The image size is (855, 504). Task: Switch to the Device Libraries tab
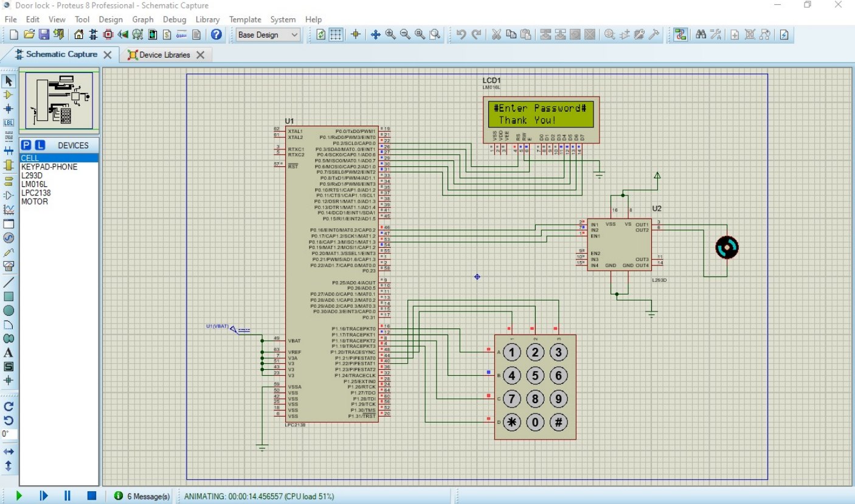[x=164, y=55]
